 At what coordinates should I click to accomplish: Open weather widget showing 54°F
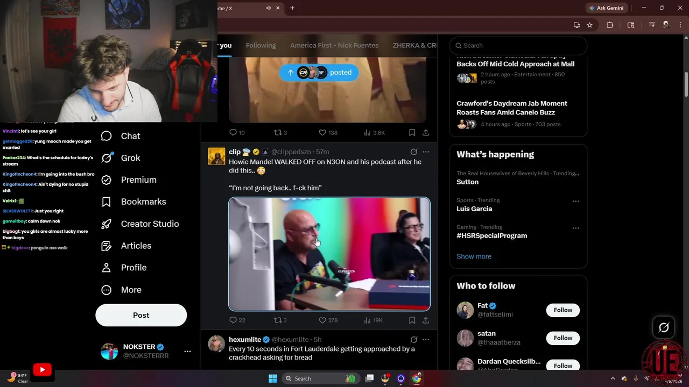pos(17,378)
